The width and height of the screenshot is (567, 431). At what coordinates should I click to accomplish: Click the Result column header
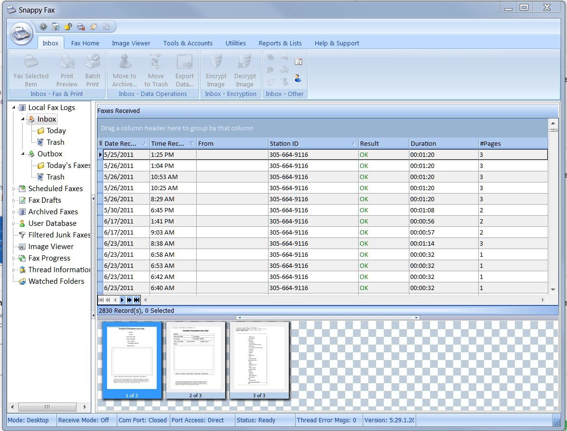click(x=383, y=143)
